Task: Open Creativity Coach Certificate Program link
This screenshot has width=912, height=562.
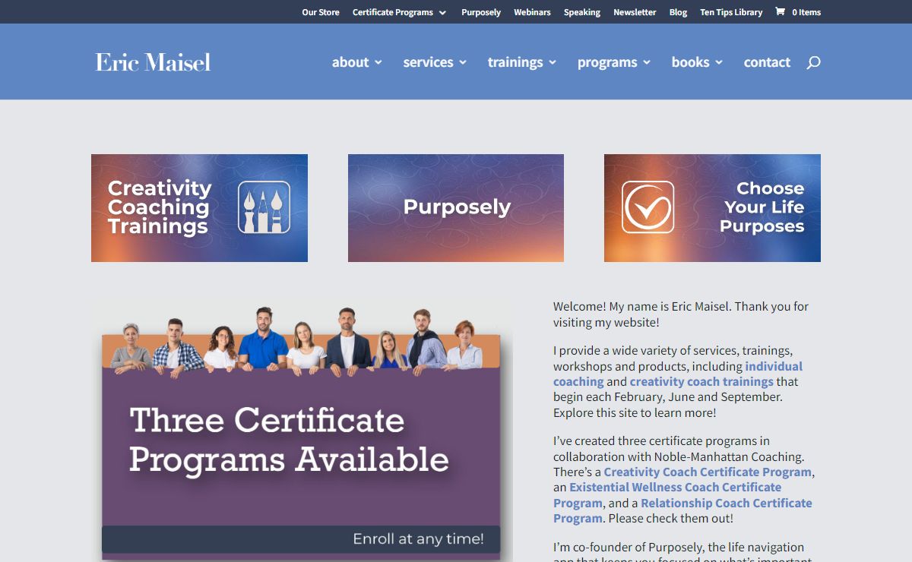Action: (x=708, y=472)
